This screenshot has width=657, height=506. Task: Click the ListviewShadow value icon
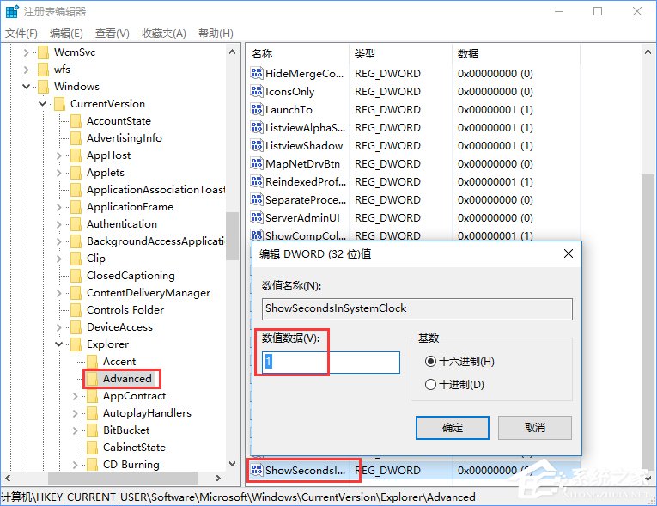point(256,145)
